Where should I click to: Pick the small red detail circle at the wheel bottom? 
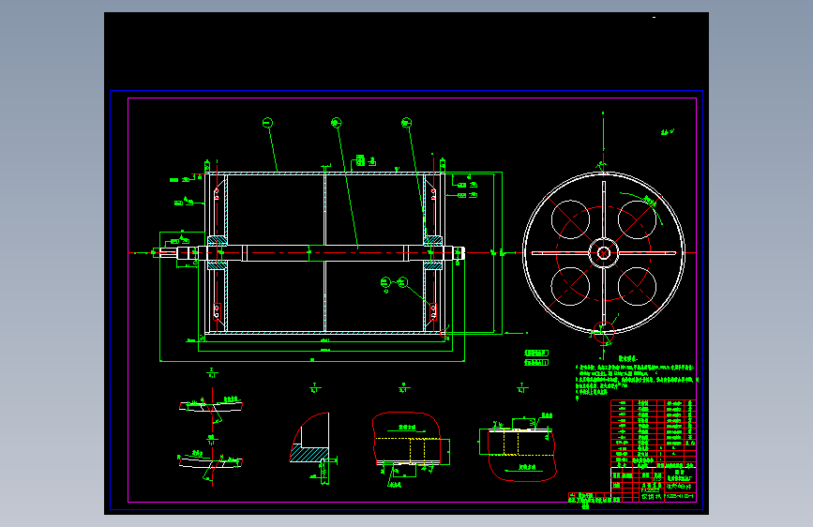click(x=604, y=333)
